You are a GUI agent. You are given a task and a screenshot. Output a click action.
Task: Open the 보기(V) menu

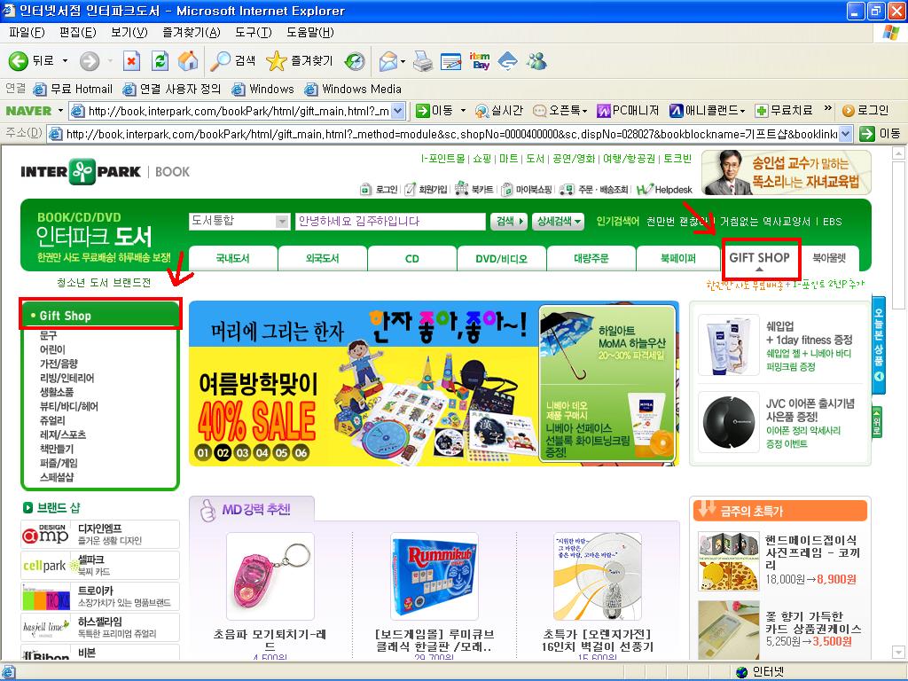click(x=129, y=33)
